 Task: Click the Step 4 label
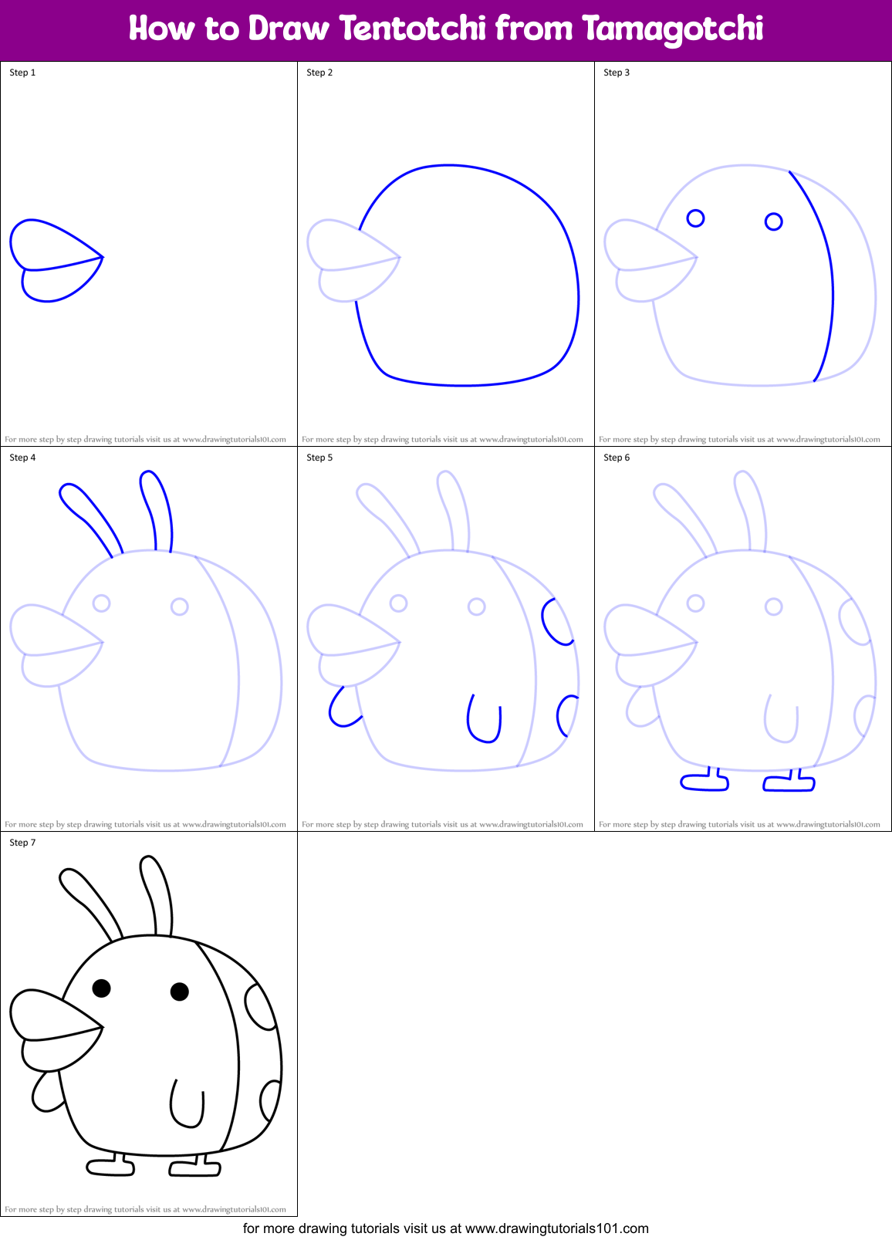coord(22,458)
